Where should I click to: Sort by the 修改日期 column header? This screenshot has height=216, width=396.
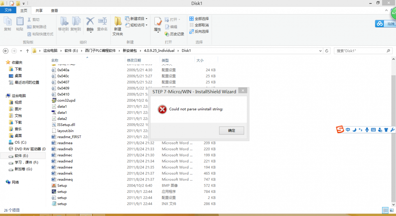134,60
